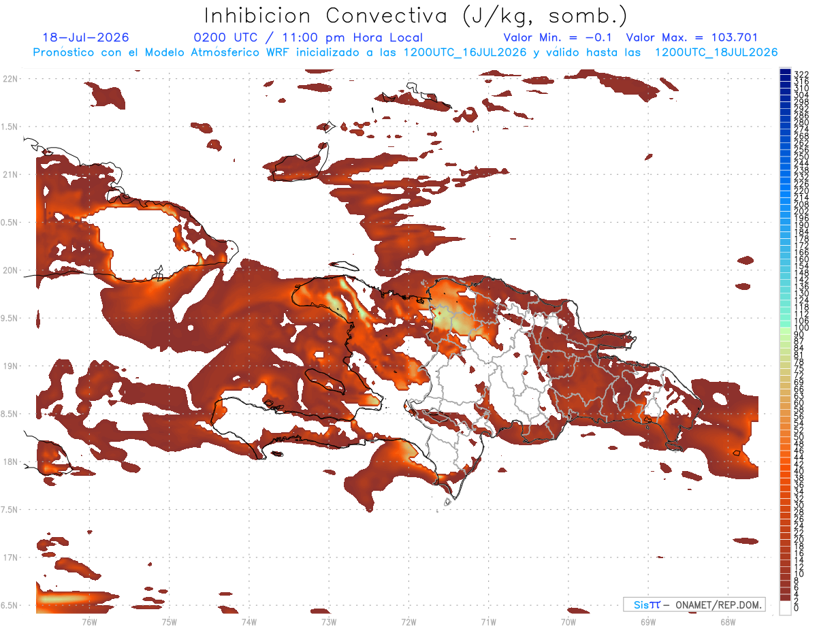Click the '21N' latitude label
The height and width of the screenshot is (631, 817).
tap(10, 174)
